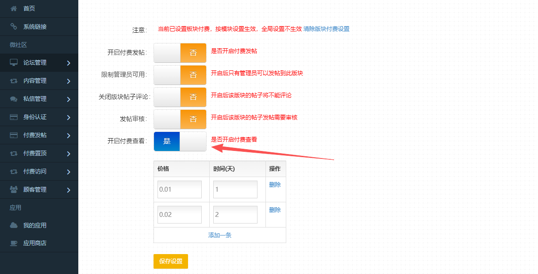
Task: Open the 付费发帖 menu item
Action: coord(35,135)
